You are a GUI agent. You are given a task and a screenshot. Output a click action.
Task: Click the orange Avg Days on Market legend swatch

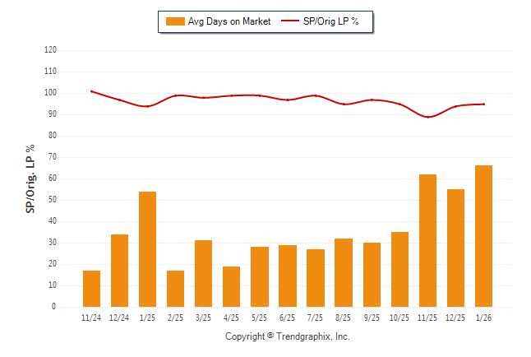pos(175,21)
